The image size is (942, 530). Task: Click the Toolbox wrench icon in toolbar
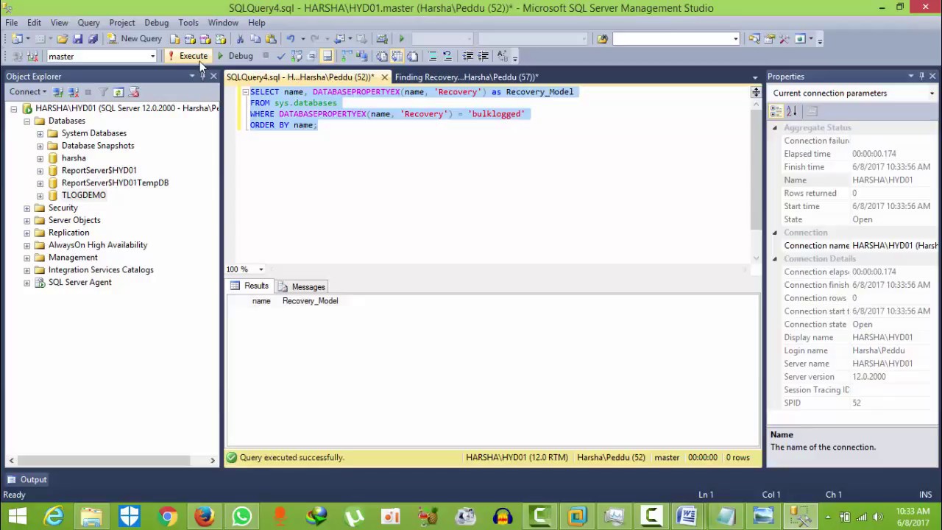(785, 38)
